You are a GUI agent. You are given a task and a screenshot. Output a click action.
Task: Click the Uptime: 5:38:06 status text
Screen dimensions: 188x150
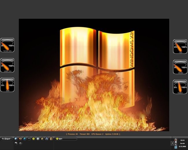pos(112,134)
